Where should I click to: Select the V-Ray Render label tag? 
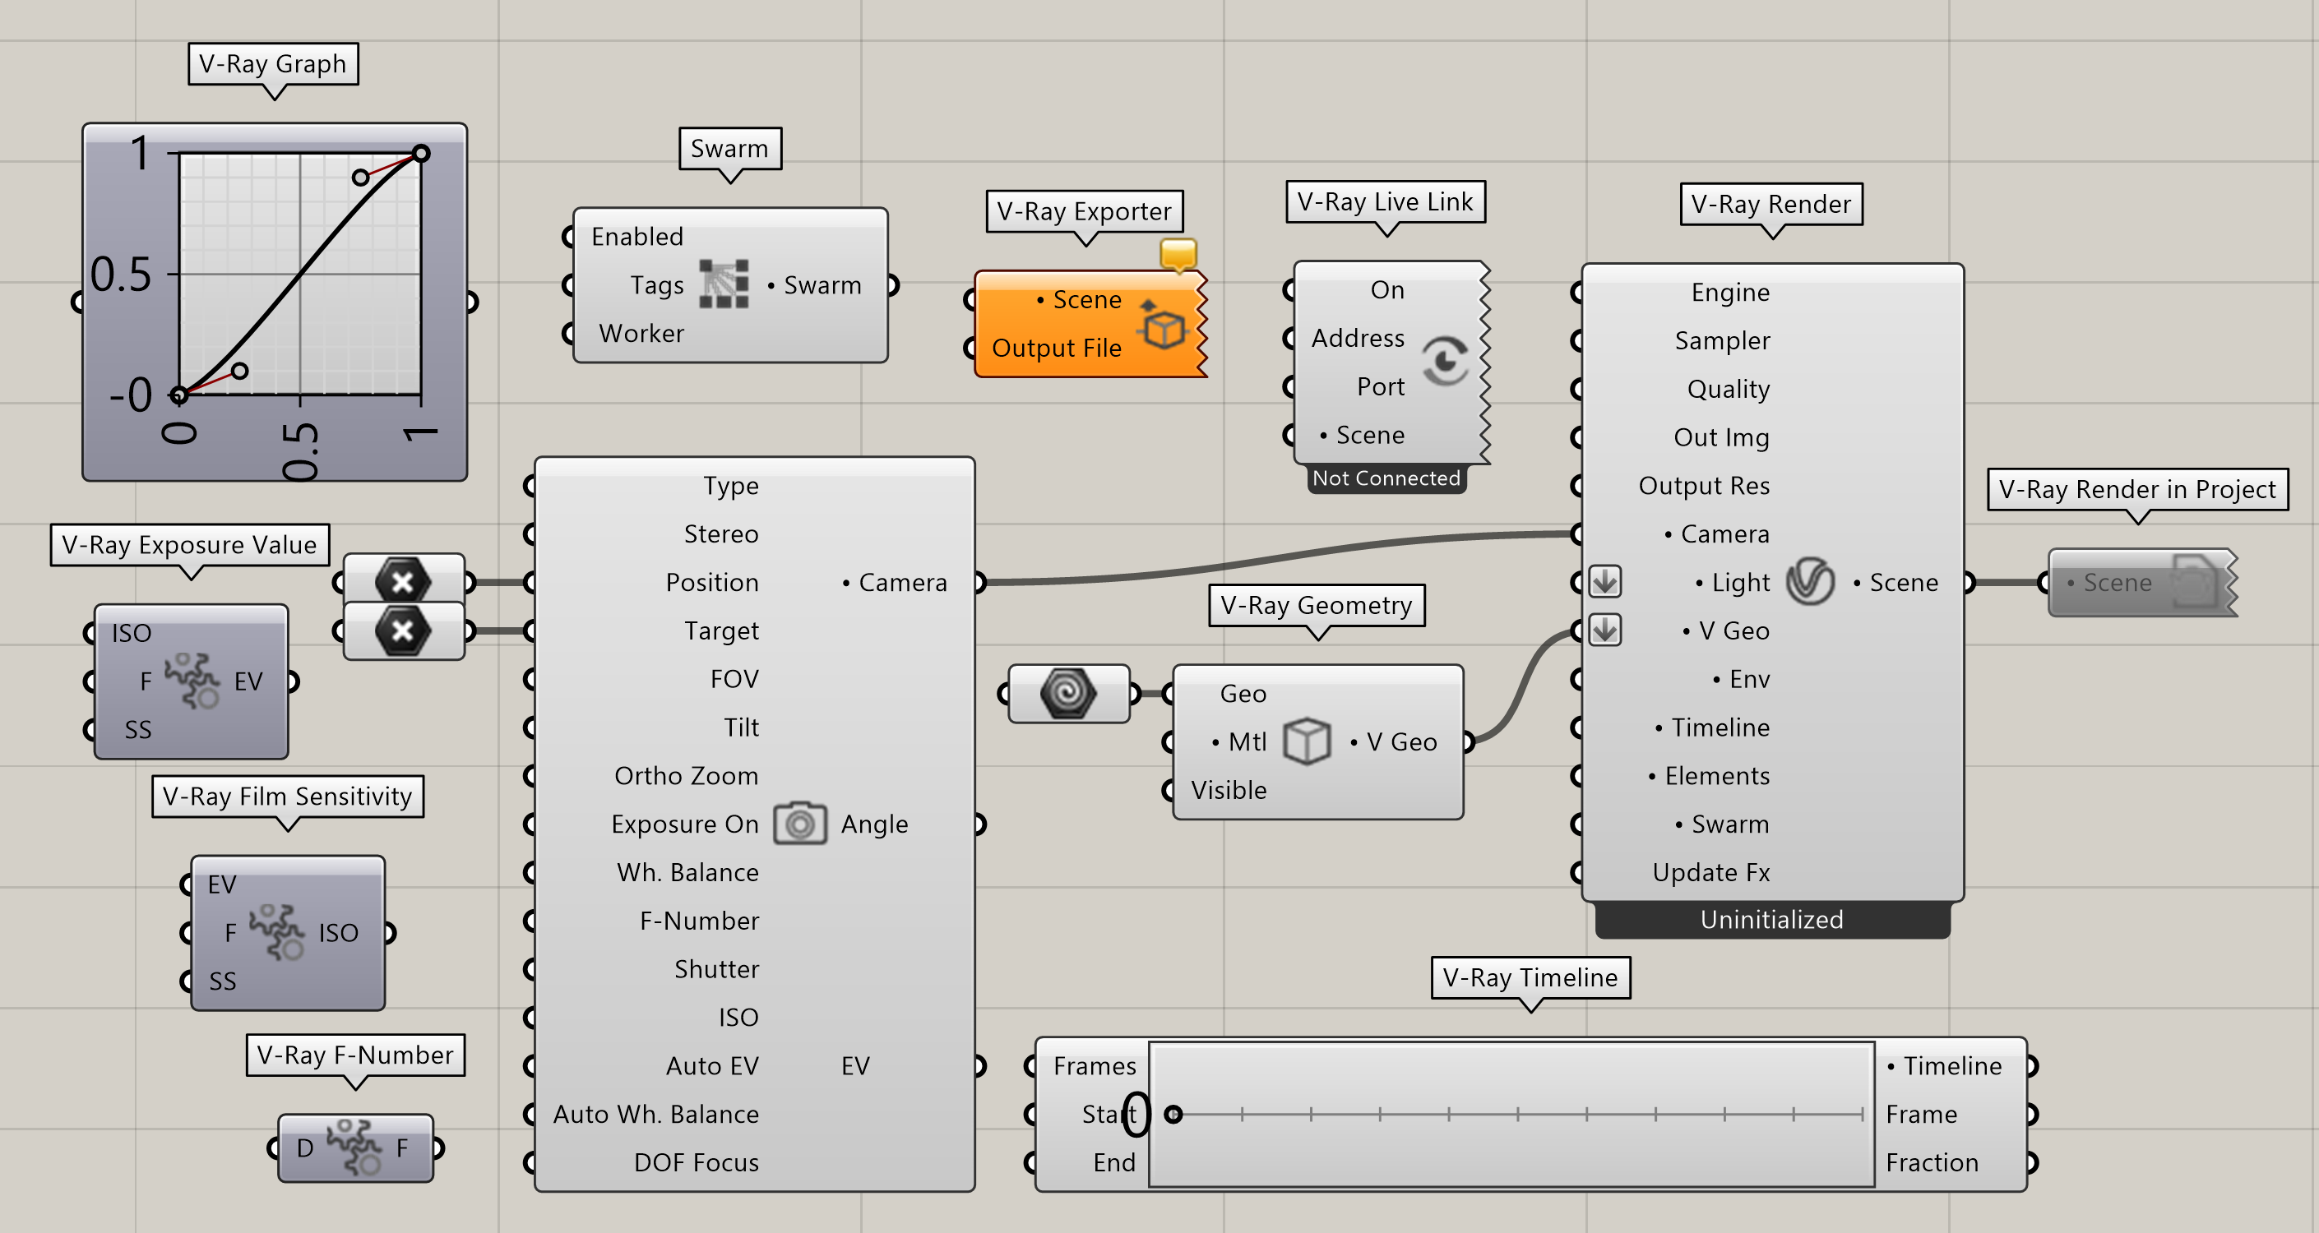pyautogui.click(x=1770, y=205)
